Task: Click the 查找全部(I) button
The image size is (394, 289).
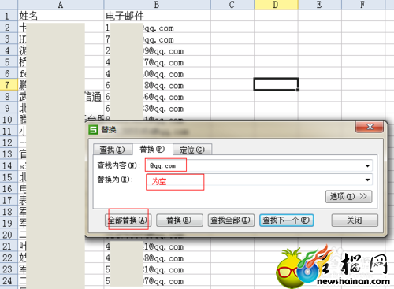Action: pyautogui.click(x=231, y=220)
